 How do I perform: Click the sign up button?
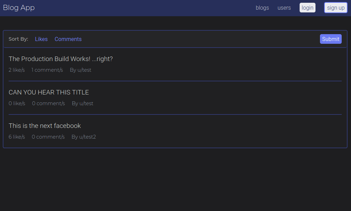[335, 7]
